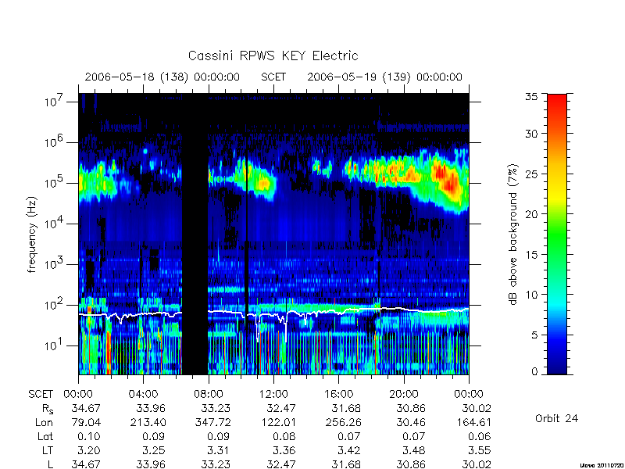Click the LT value "3.42"
625x469 pixels.
349,451
